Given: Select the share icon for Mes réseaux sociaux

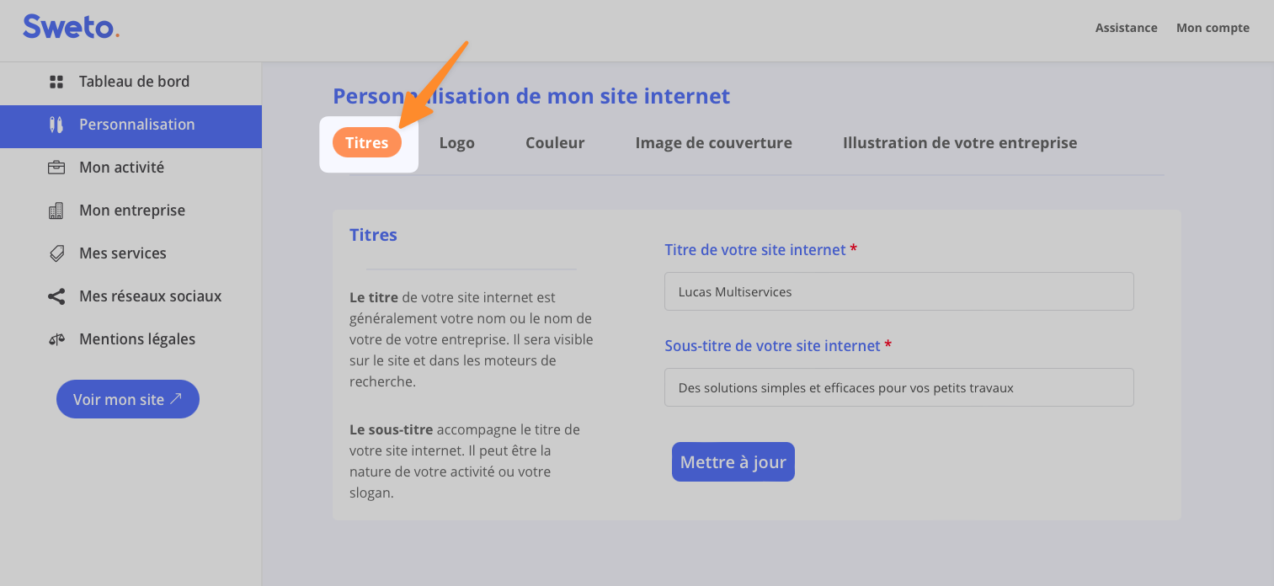Looking at the screenshot, I should (x=56, y=296).
